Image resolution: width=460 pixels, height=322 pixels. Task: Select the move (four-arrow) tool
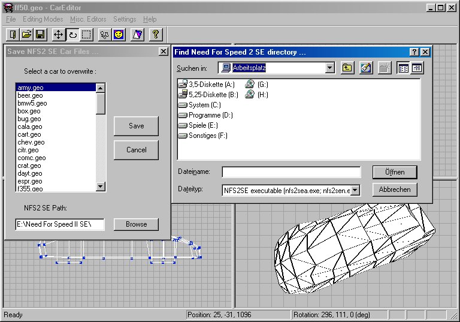(58, 35)
